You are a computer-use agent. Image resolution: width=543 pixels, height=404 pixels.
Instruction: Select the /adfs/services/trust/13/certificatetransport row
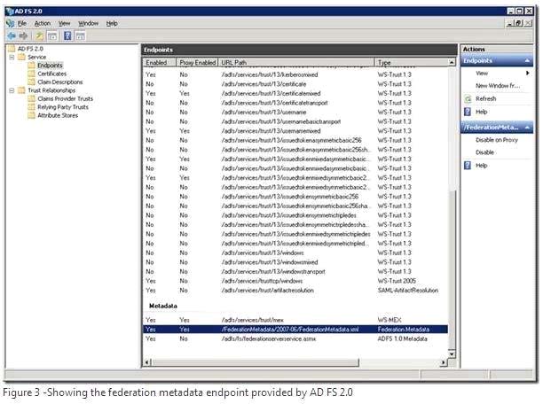click(x=295, y=103)
